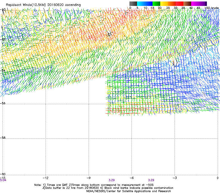Click the blue 10-15 knots legend swatch
This screenshot has width=220, height=193.
point(149,4)
